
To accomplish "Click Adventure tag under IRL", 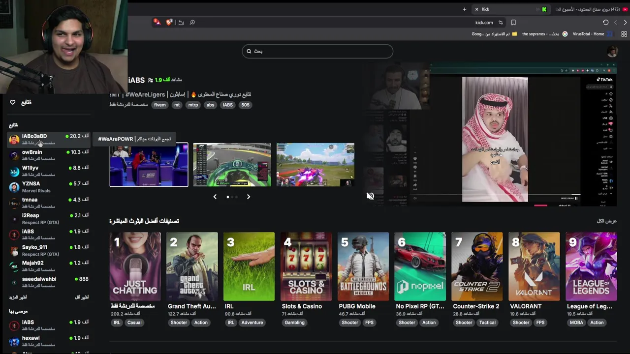I will [x=252, y=323].
